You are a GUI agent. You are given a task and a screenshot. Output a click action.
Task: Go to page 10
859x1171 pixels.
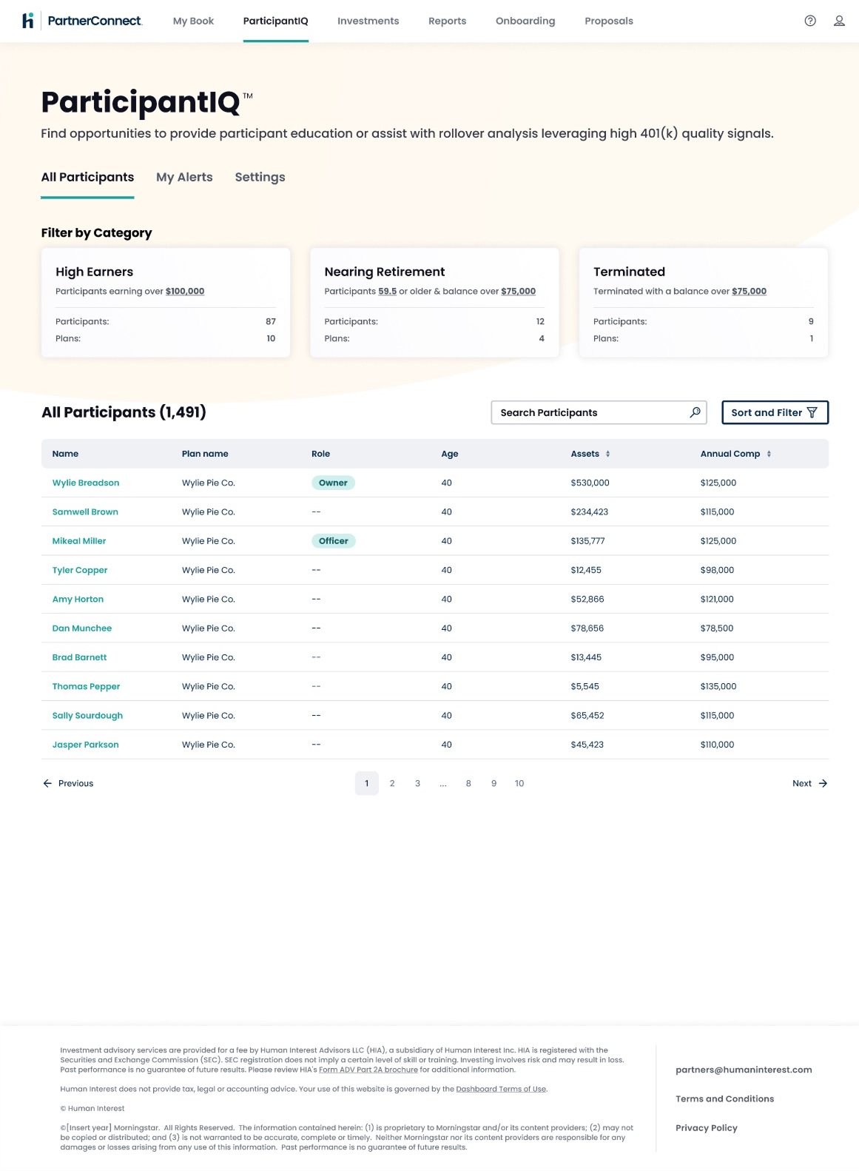click(519, 783)
